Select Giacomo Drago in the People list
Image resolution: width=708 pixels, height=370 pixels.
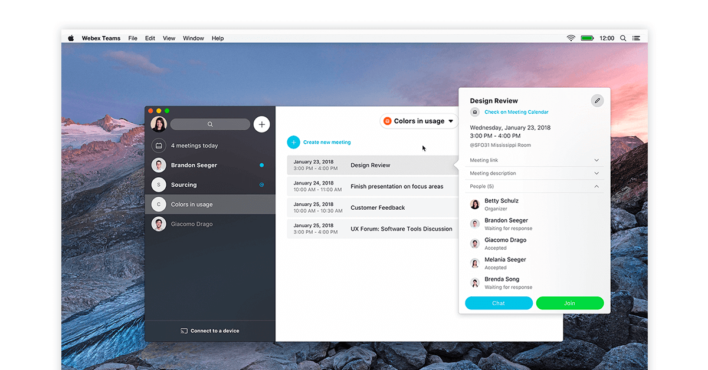(535, 243)
